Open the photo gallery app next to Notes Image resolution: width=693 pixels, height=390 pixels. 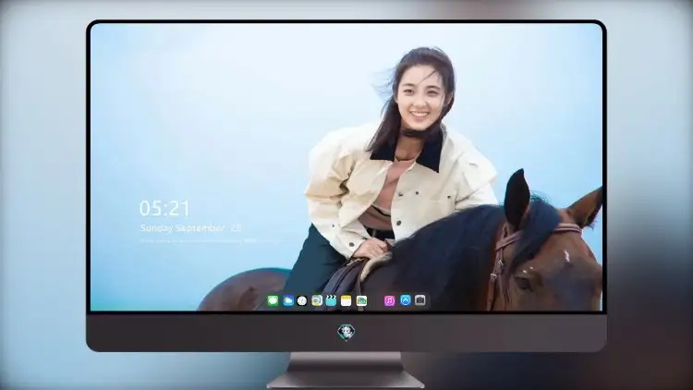(361, 300)
